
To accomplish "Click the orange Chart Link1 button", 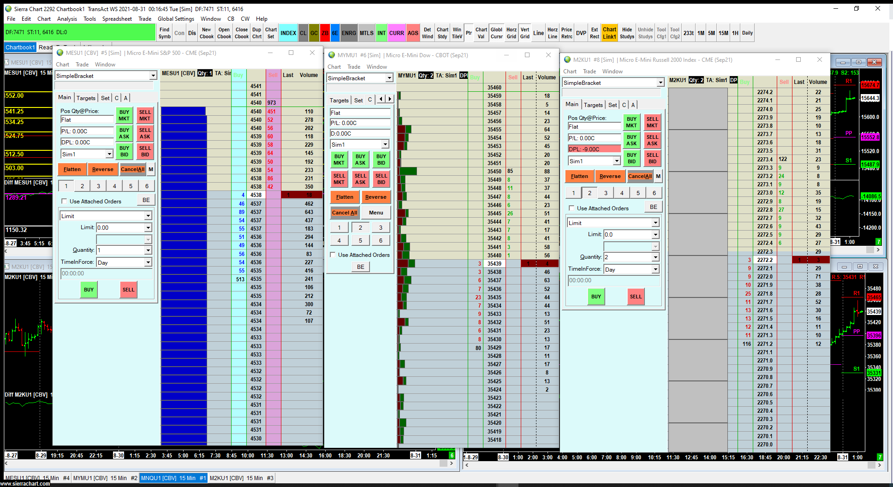I will click(609, 33).
